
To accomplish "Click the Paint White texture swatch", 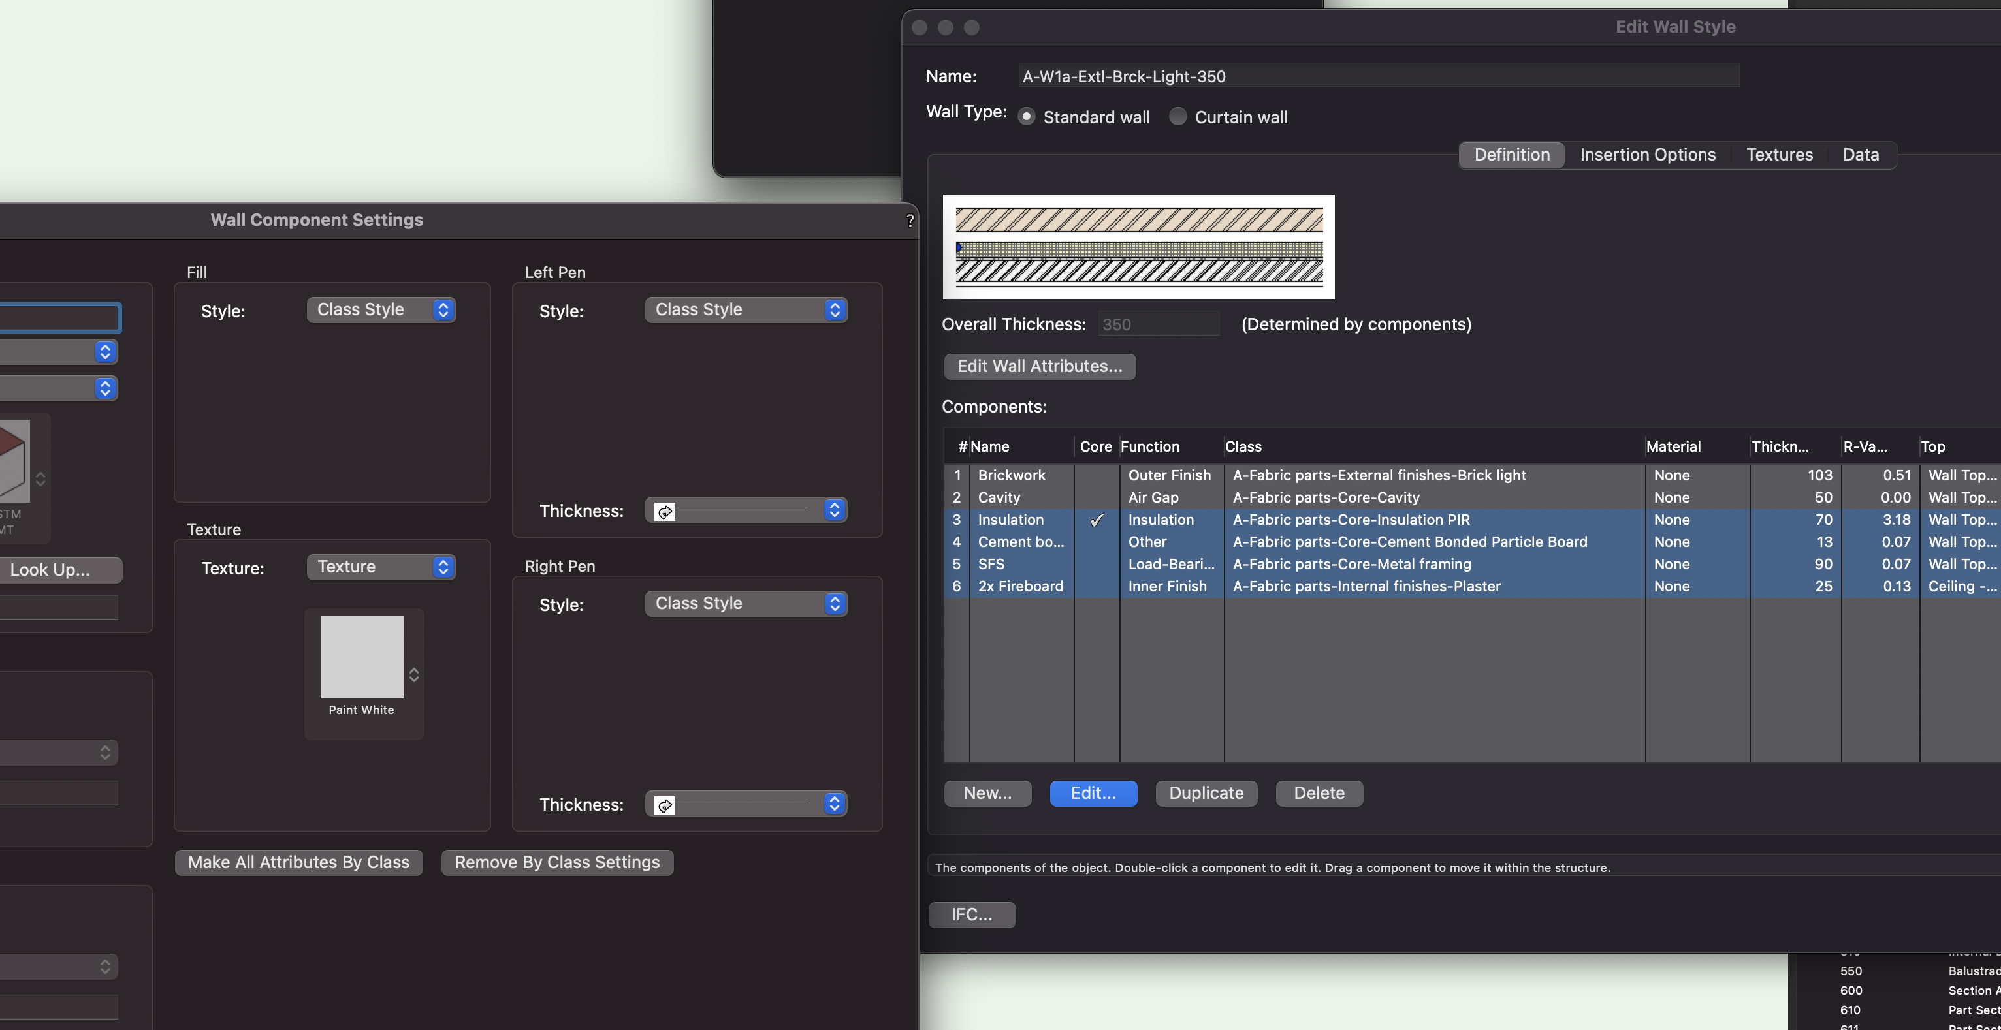I will (x=362, y=657).
